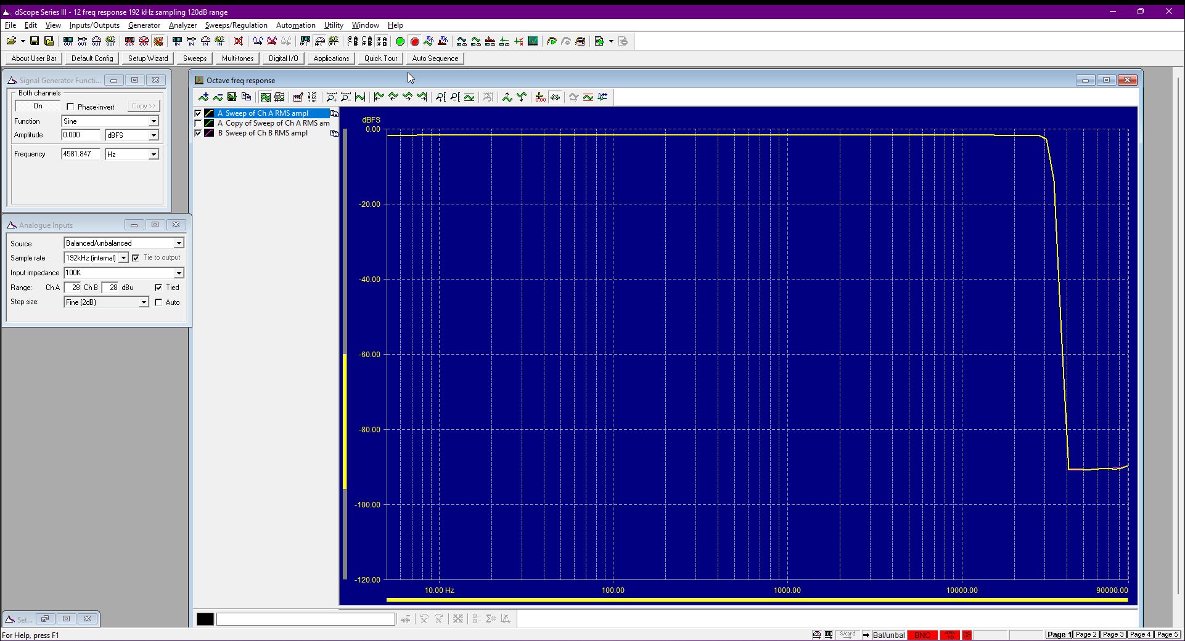Screen dimensions: 1185x641
Task: Click the yellow cursor readout 0.00 icon
Action: coord(540,97)
